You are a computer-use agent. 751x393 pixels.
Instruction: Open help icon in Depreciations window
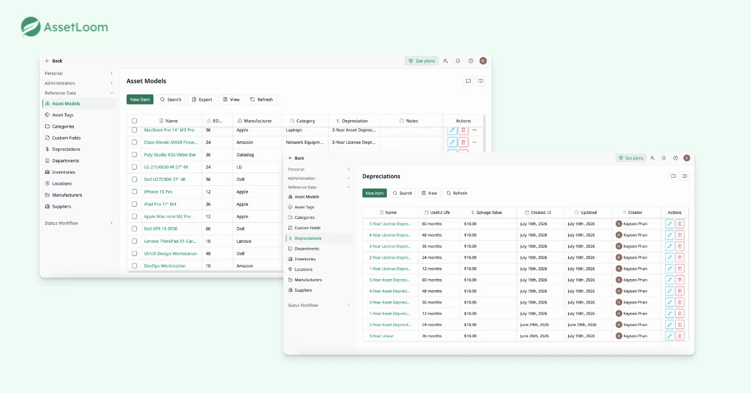click(x=675, y=158)
